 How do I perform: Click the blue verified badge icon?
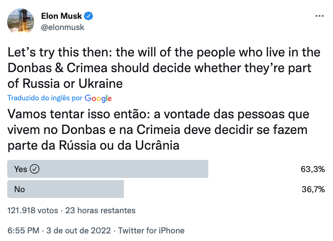coord(88,16)
